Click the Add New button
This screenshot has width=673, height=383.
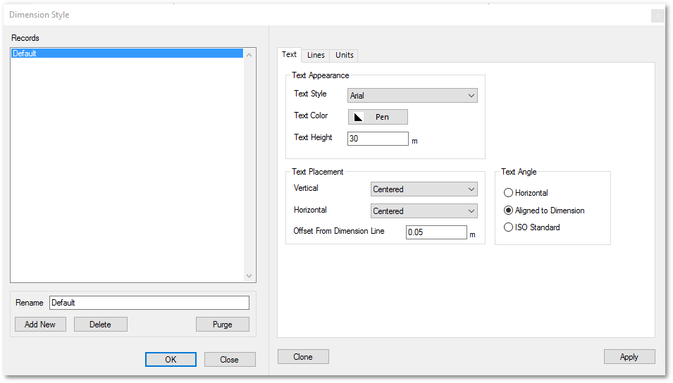(x=40, y=325)
